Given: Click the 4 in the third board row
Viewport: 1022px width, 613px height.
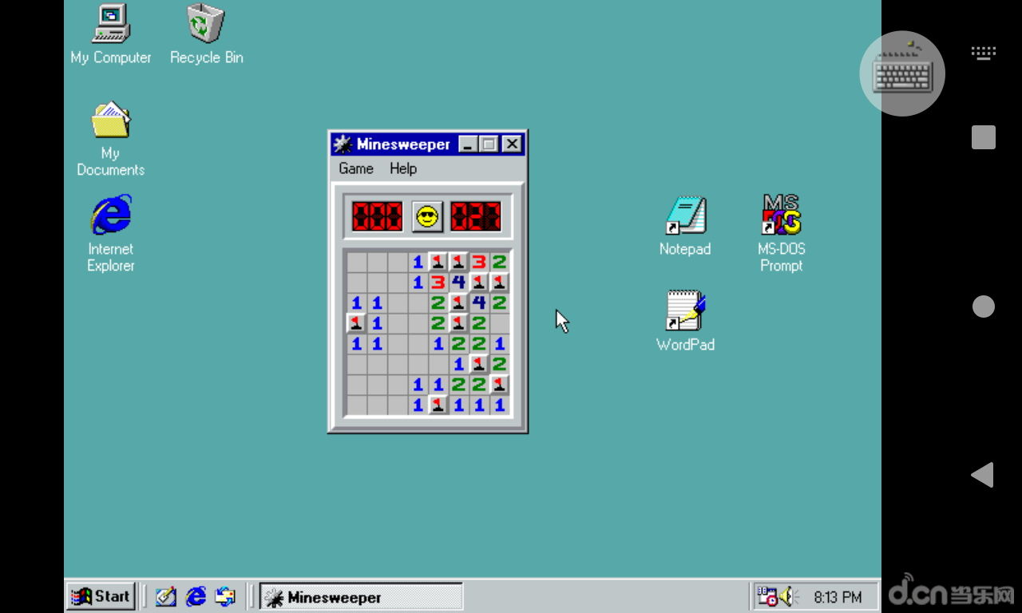Looking at the screenshot, I should pyautogui.click(x=478, y=303).
